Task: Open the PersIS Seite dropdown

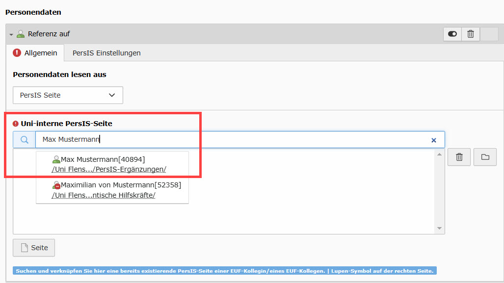Action: [68, 95]
